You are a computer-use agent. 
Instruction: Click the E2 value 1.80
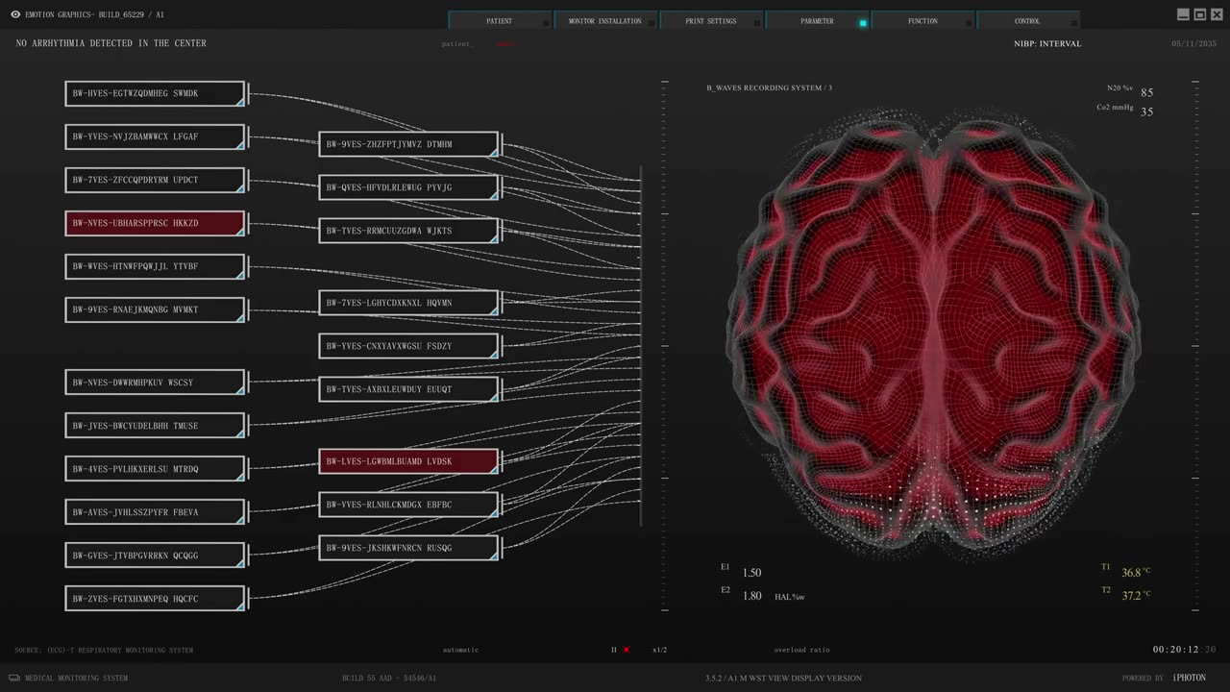point(751,596)
